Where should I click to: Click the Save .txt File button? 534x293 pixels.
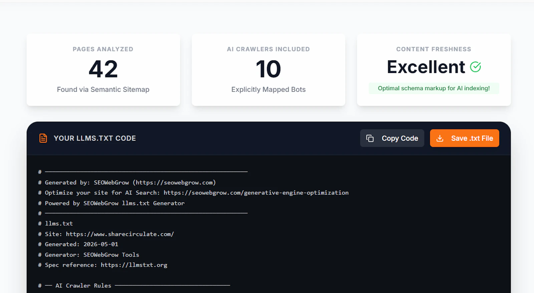464,138
